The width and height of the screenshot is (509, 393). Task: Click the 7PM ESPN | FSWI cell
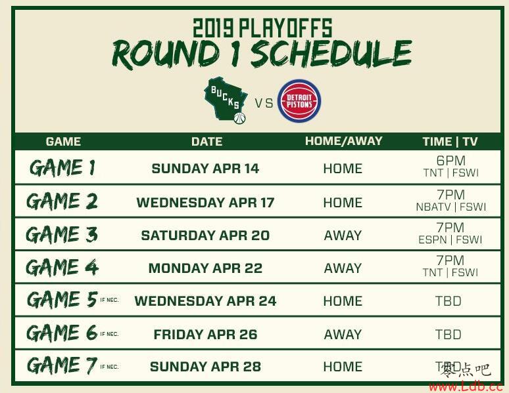pos(450,234)
